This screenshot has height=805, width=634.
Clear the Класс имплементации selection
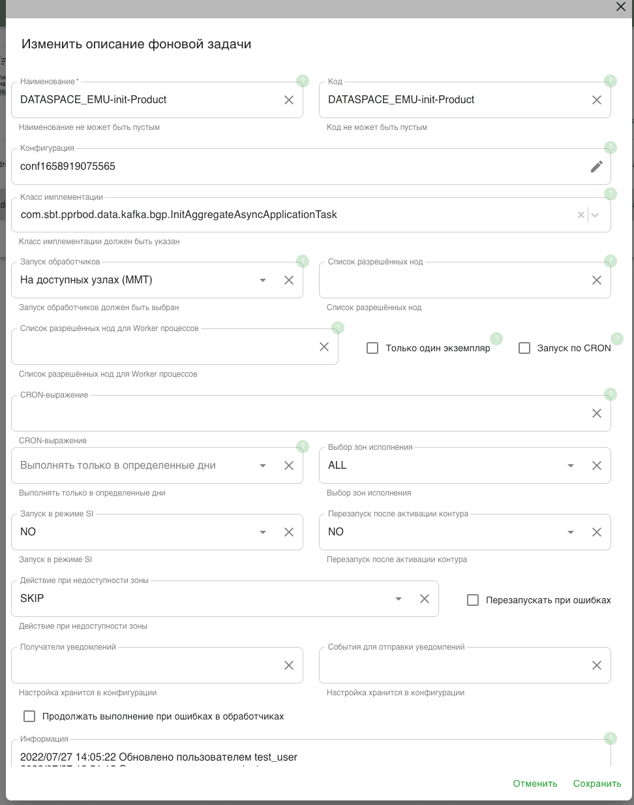click(x=581, y=215)
